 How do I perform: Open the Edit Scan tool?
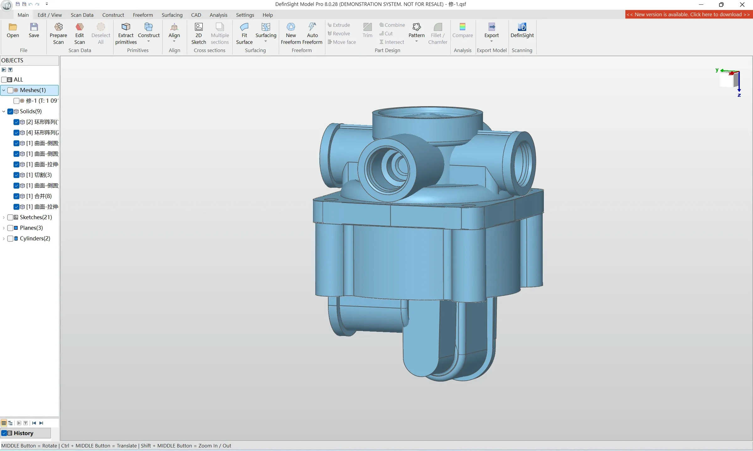point(80,34)
